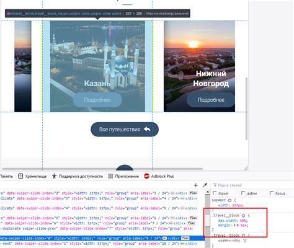Expand ellipsis badge in slide-index="4" row
This screenshot has height=248, width=294.
(x=182, y=208)
